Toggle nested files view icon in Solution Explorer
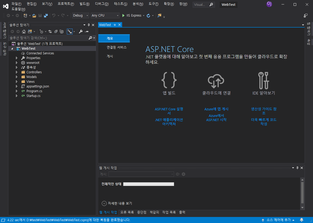 click(70, 32)
